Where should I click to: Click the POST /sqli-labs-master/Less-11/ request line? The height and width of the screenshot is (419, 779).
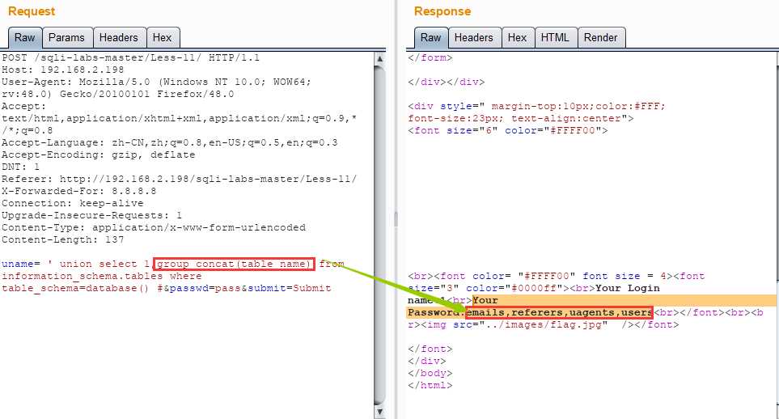[x=131, y=57]
